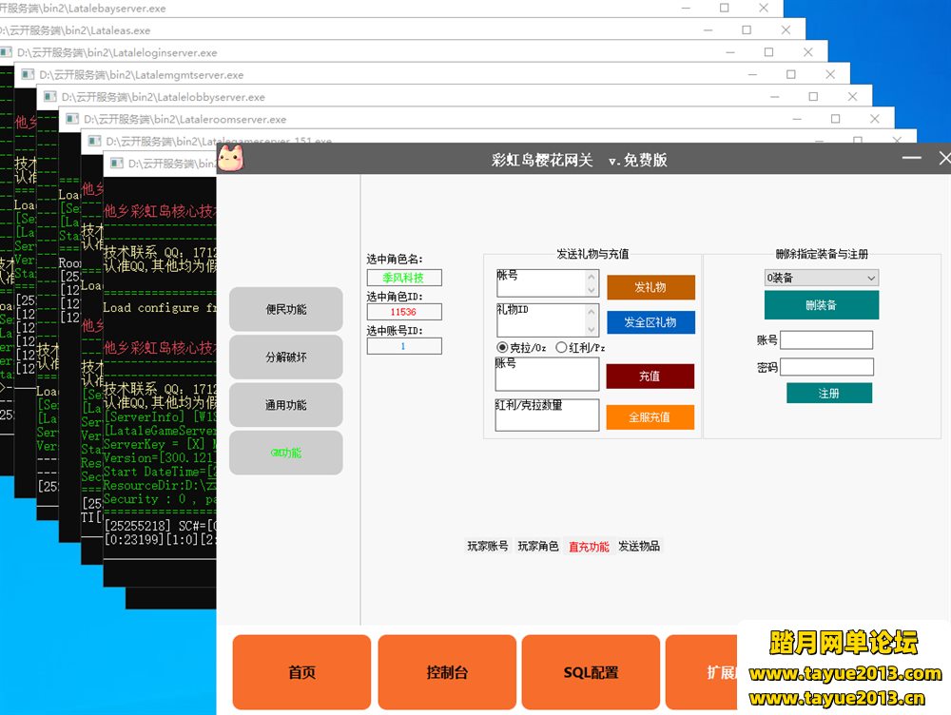Click the role ID field showing 11536
This screenshot has height=715, width=951.
pos(404,312)
